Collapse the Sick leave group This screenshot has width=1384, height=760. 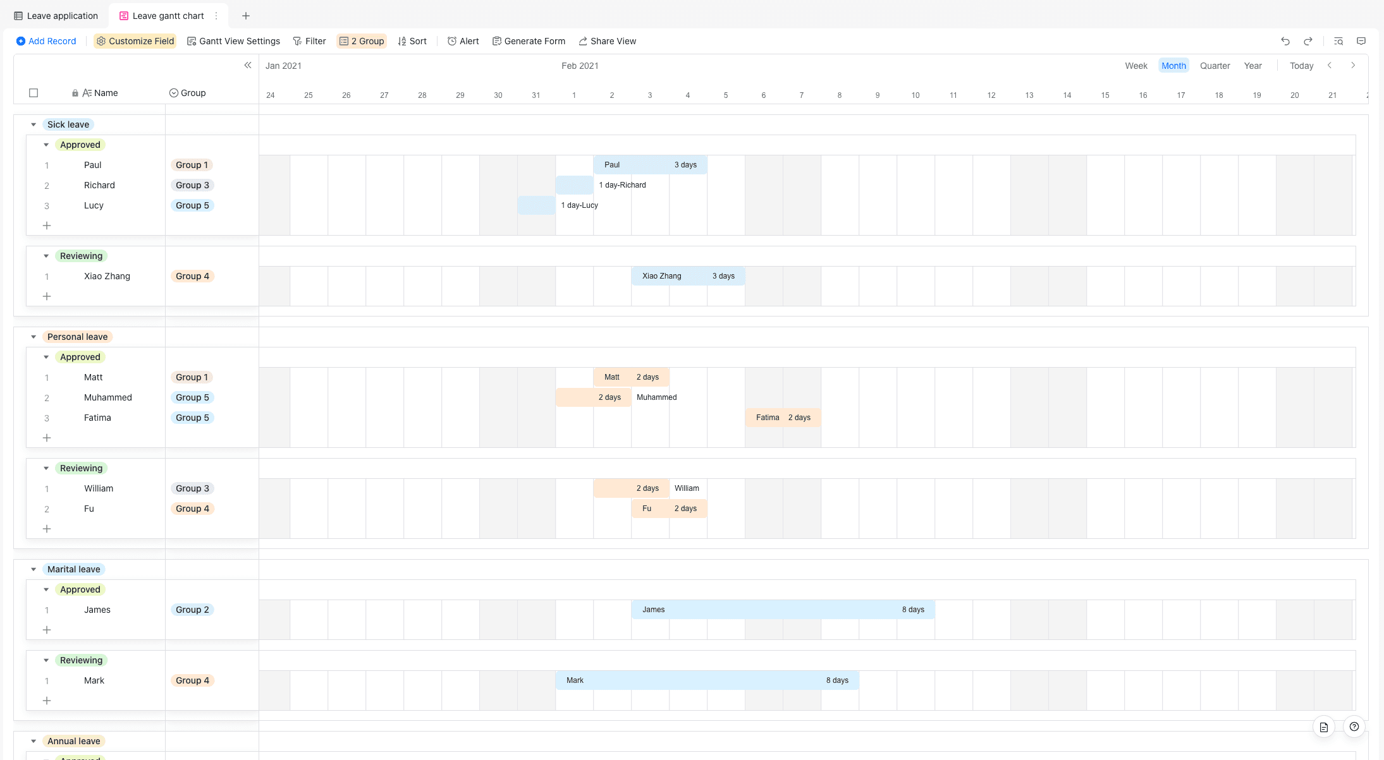coord(34,124)
